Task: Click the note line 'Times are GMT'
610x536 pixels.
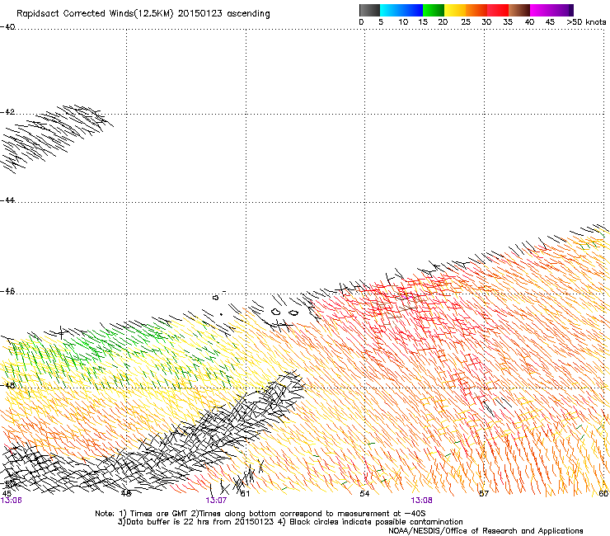Action: [x=158, y=514]
